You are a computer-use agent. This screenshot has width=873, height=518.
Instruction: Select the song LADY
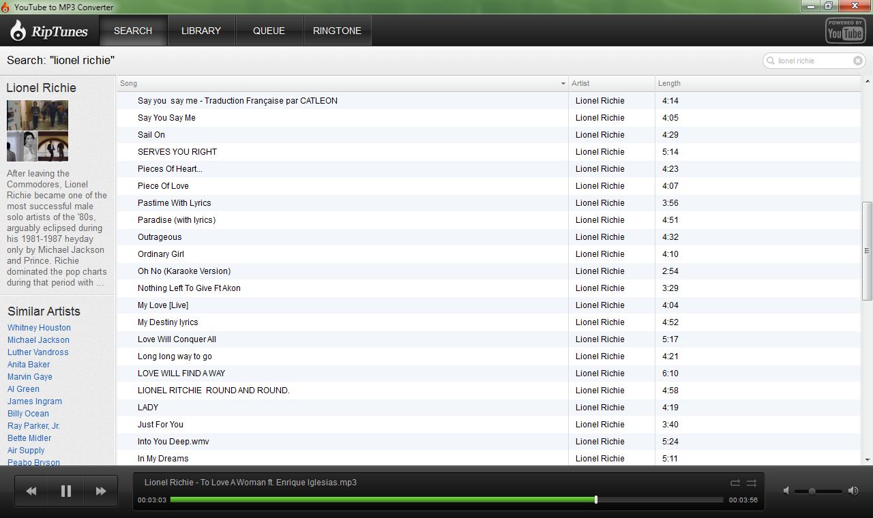(148, 408)
